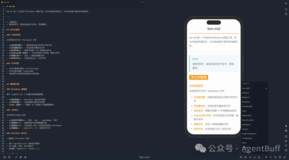
Task: Click the open file icon in bottom-left toolbar
Action: (5, 157)
